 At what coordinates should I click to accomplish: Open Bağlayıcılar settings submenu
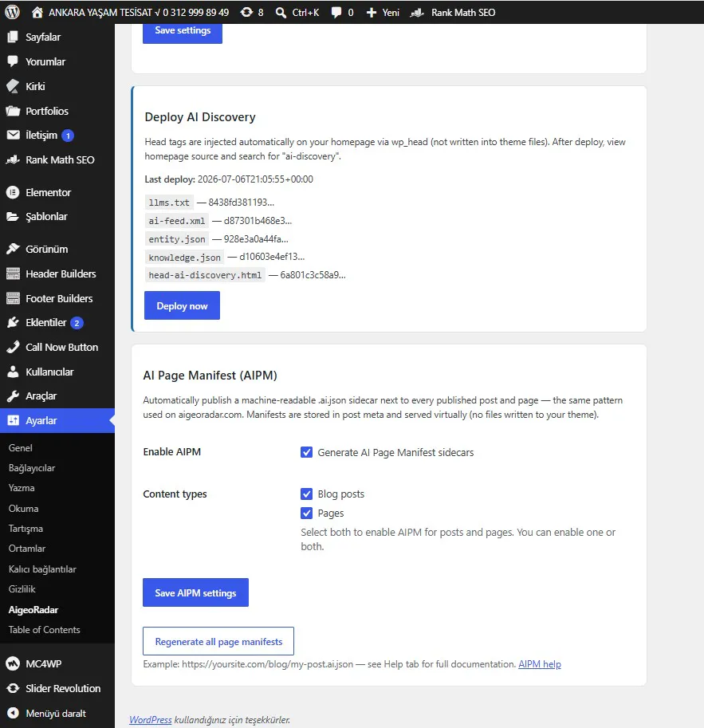click(32, 468)
